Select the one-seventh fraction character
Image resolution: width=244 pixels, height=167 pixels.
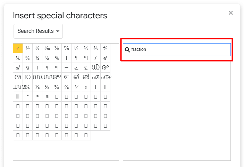pos(27,48)
